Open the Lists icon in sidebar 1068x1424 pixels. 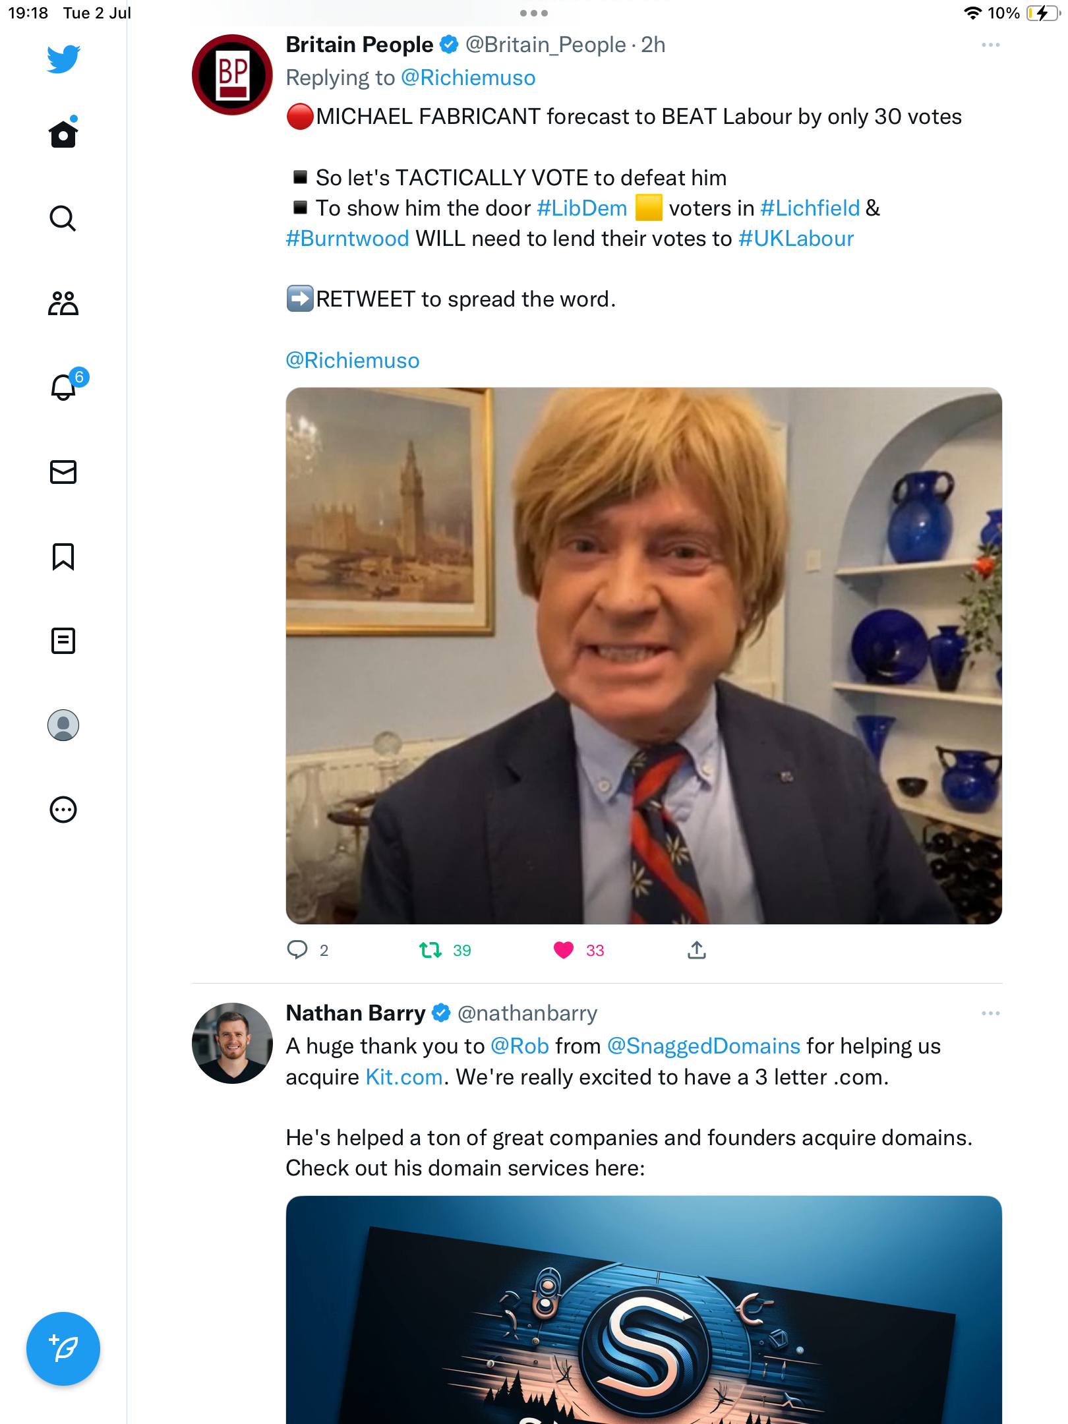pos(63,641)
